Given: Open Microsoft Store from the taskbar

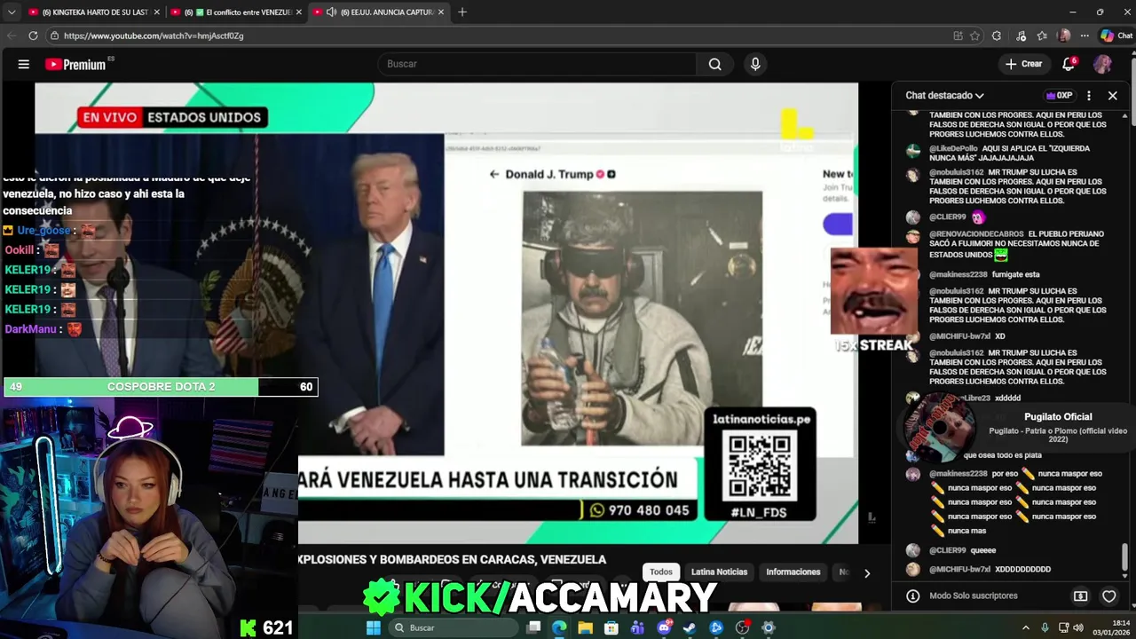Looking at the screenshot, I should coord(611,627).
